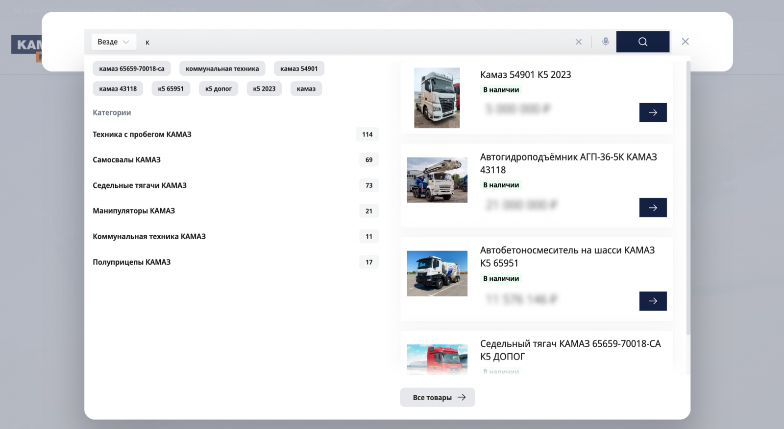Open Техника с пробегом КАМАЗ category
This screenshot has width=784, height=429.
tap(142, 135)
